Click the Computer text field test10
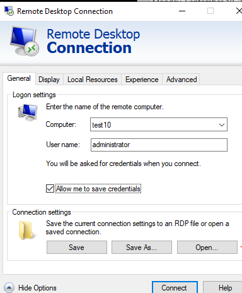 pyautogui.click(x=153, y=124)
